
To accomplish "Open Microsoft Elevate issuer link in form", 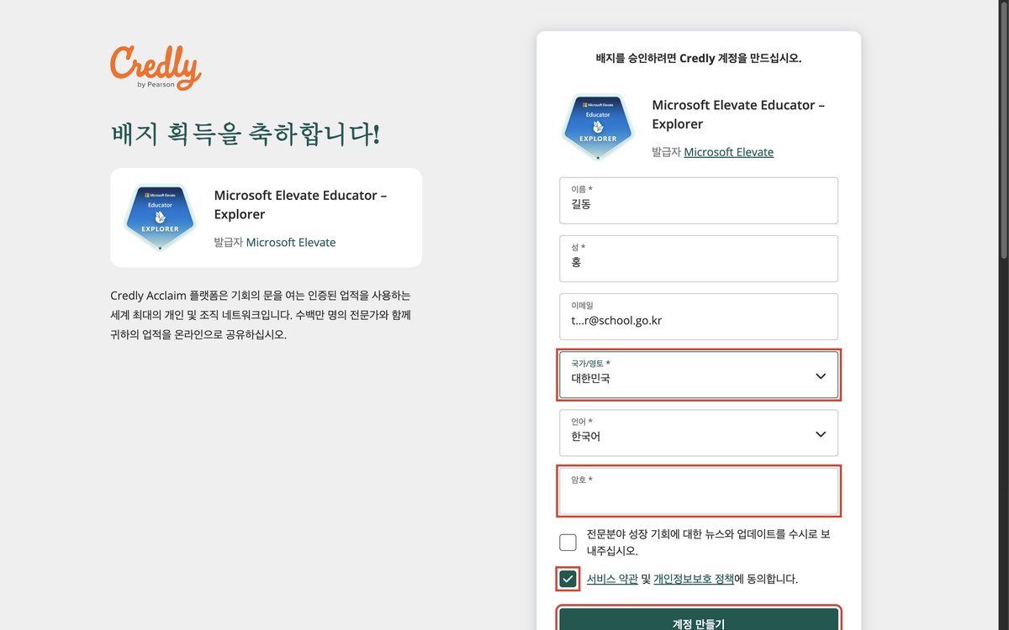I will pos(729,152).
